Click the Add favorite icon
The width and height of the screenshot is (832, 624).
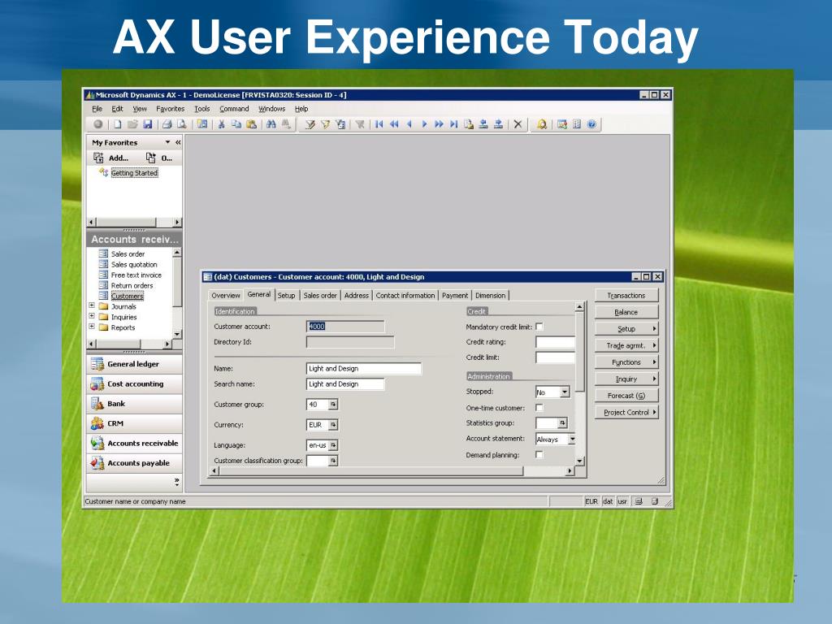[98, 158]
